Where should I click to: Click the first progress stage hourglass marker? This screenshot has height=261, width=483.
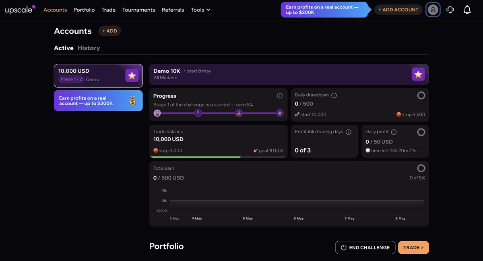[x=157, y=113]
